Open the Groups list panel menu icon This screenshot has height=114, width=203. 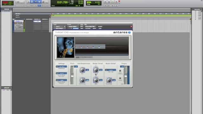point(11,88)
